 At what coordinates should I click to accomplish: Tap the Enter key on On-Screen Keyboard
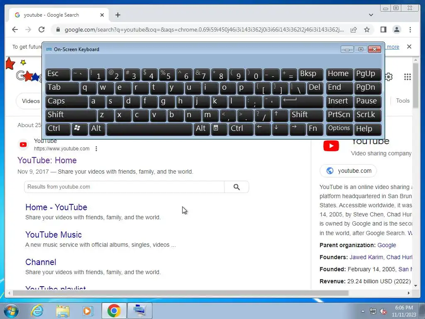pos(302,102)
